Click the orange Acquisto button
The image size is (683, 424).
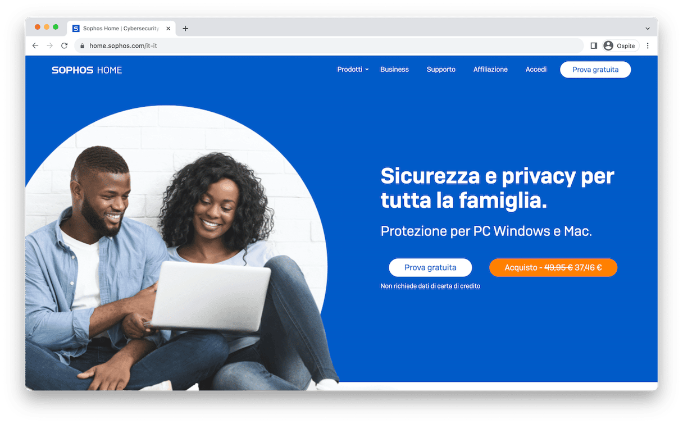tap(553, 267)
